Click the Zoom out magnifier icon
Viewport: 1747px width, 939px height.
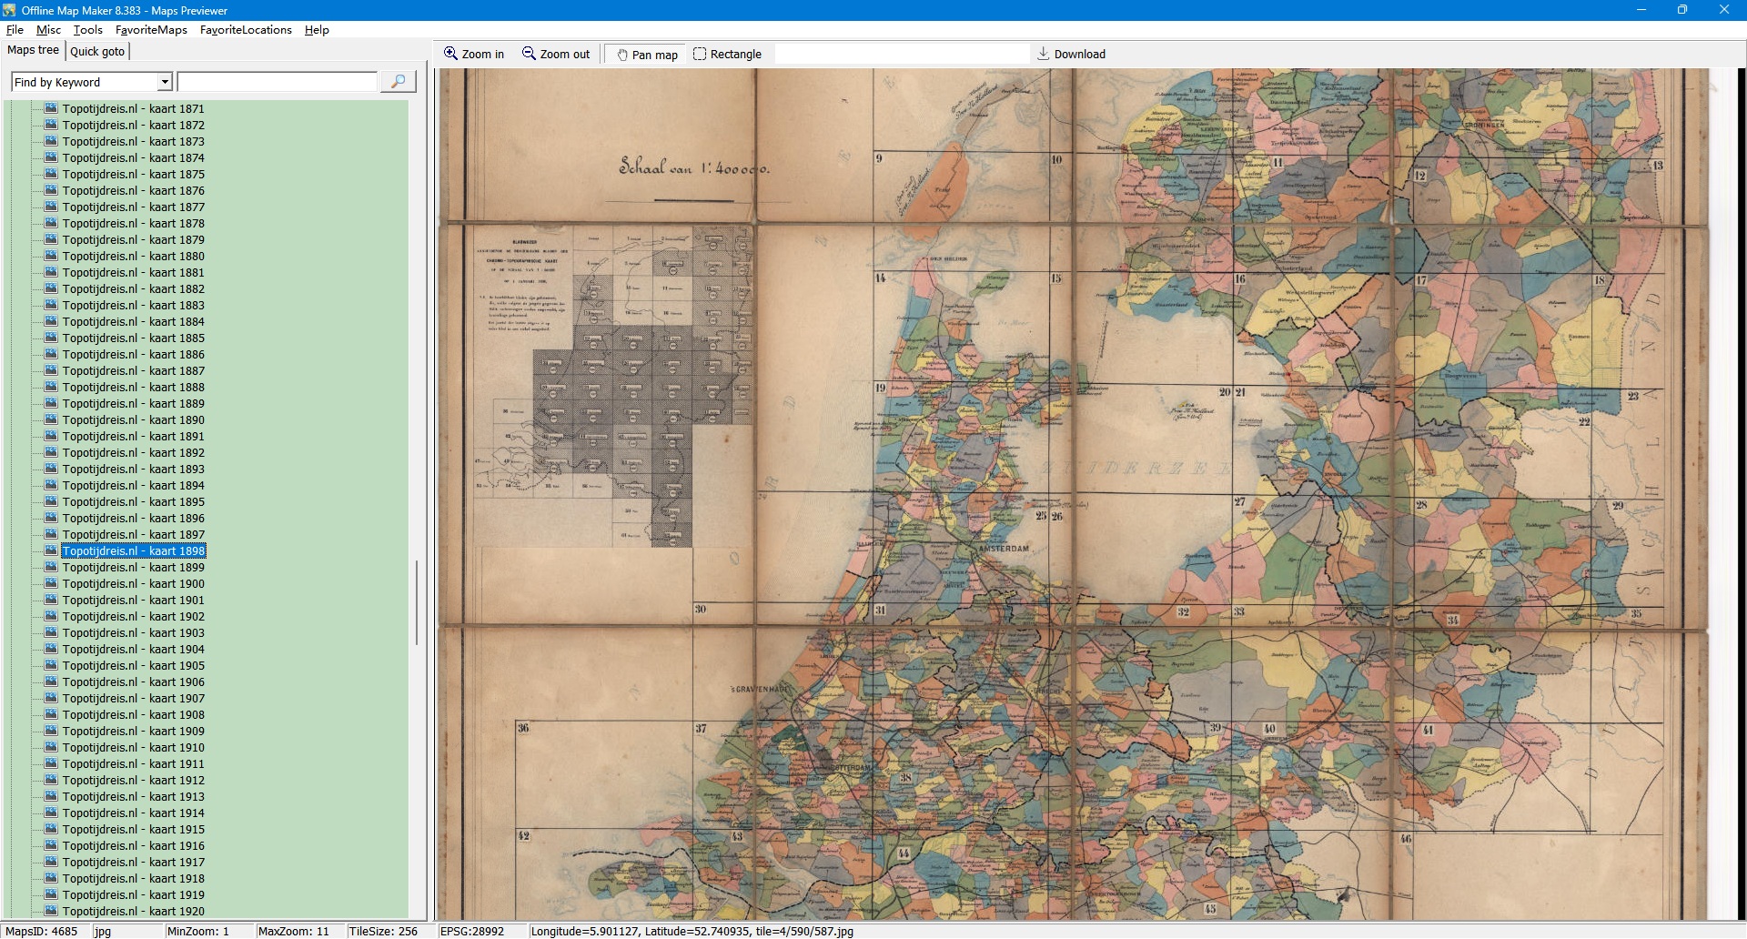(x=529, y=54)
